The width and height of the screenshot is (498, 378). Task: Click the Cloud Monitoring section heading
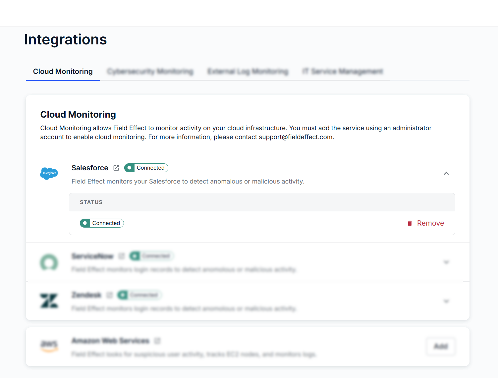[78, 115]
